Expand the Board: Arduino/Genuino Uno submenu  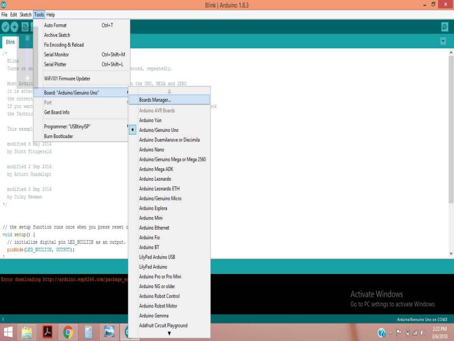81,93
